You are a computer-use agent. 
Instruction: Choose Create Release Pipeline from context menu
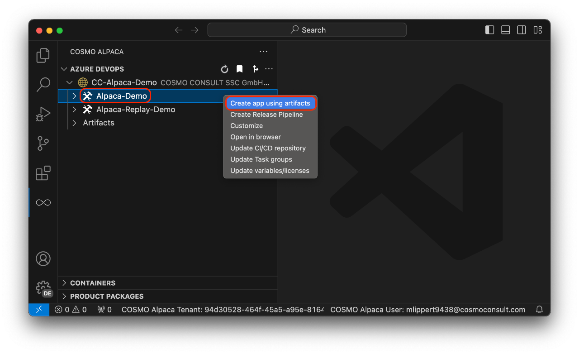(x=266, y=115)
